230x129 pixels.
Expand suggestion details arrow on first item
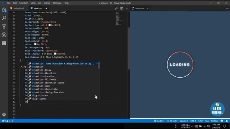(x=97, y=63)
